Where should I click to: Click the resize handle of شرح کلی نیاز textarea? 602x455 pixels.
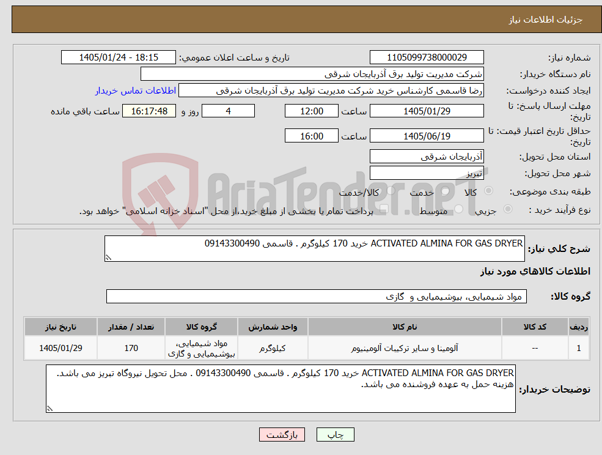108,258
